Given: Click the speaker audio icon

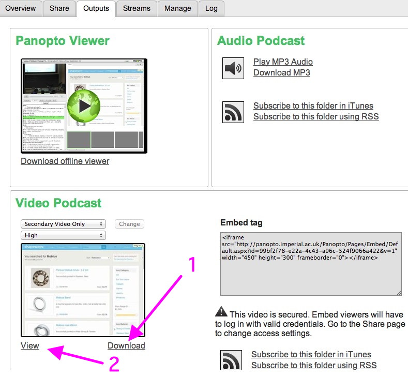Looking at the screenshot, I should pyautogui.click(x=233, y=68).
